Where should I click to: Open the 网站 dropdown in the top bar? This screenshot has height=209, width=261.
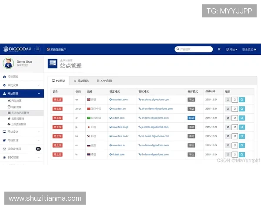[232, 49]
